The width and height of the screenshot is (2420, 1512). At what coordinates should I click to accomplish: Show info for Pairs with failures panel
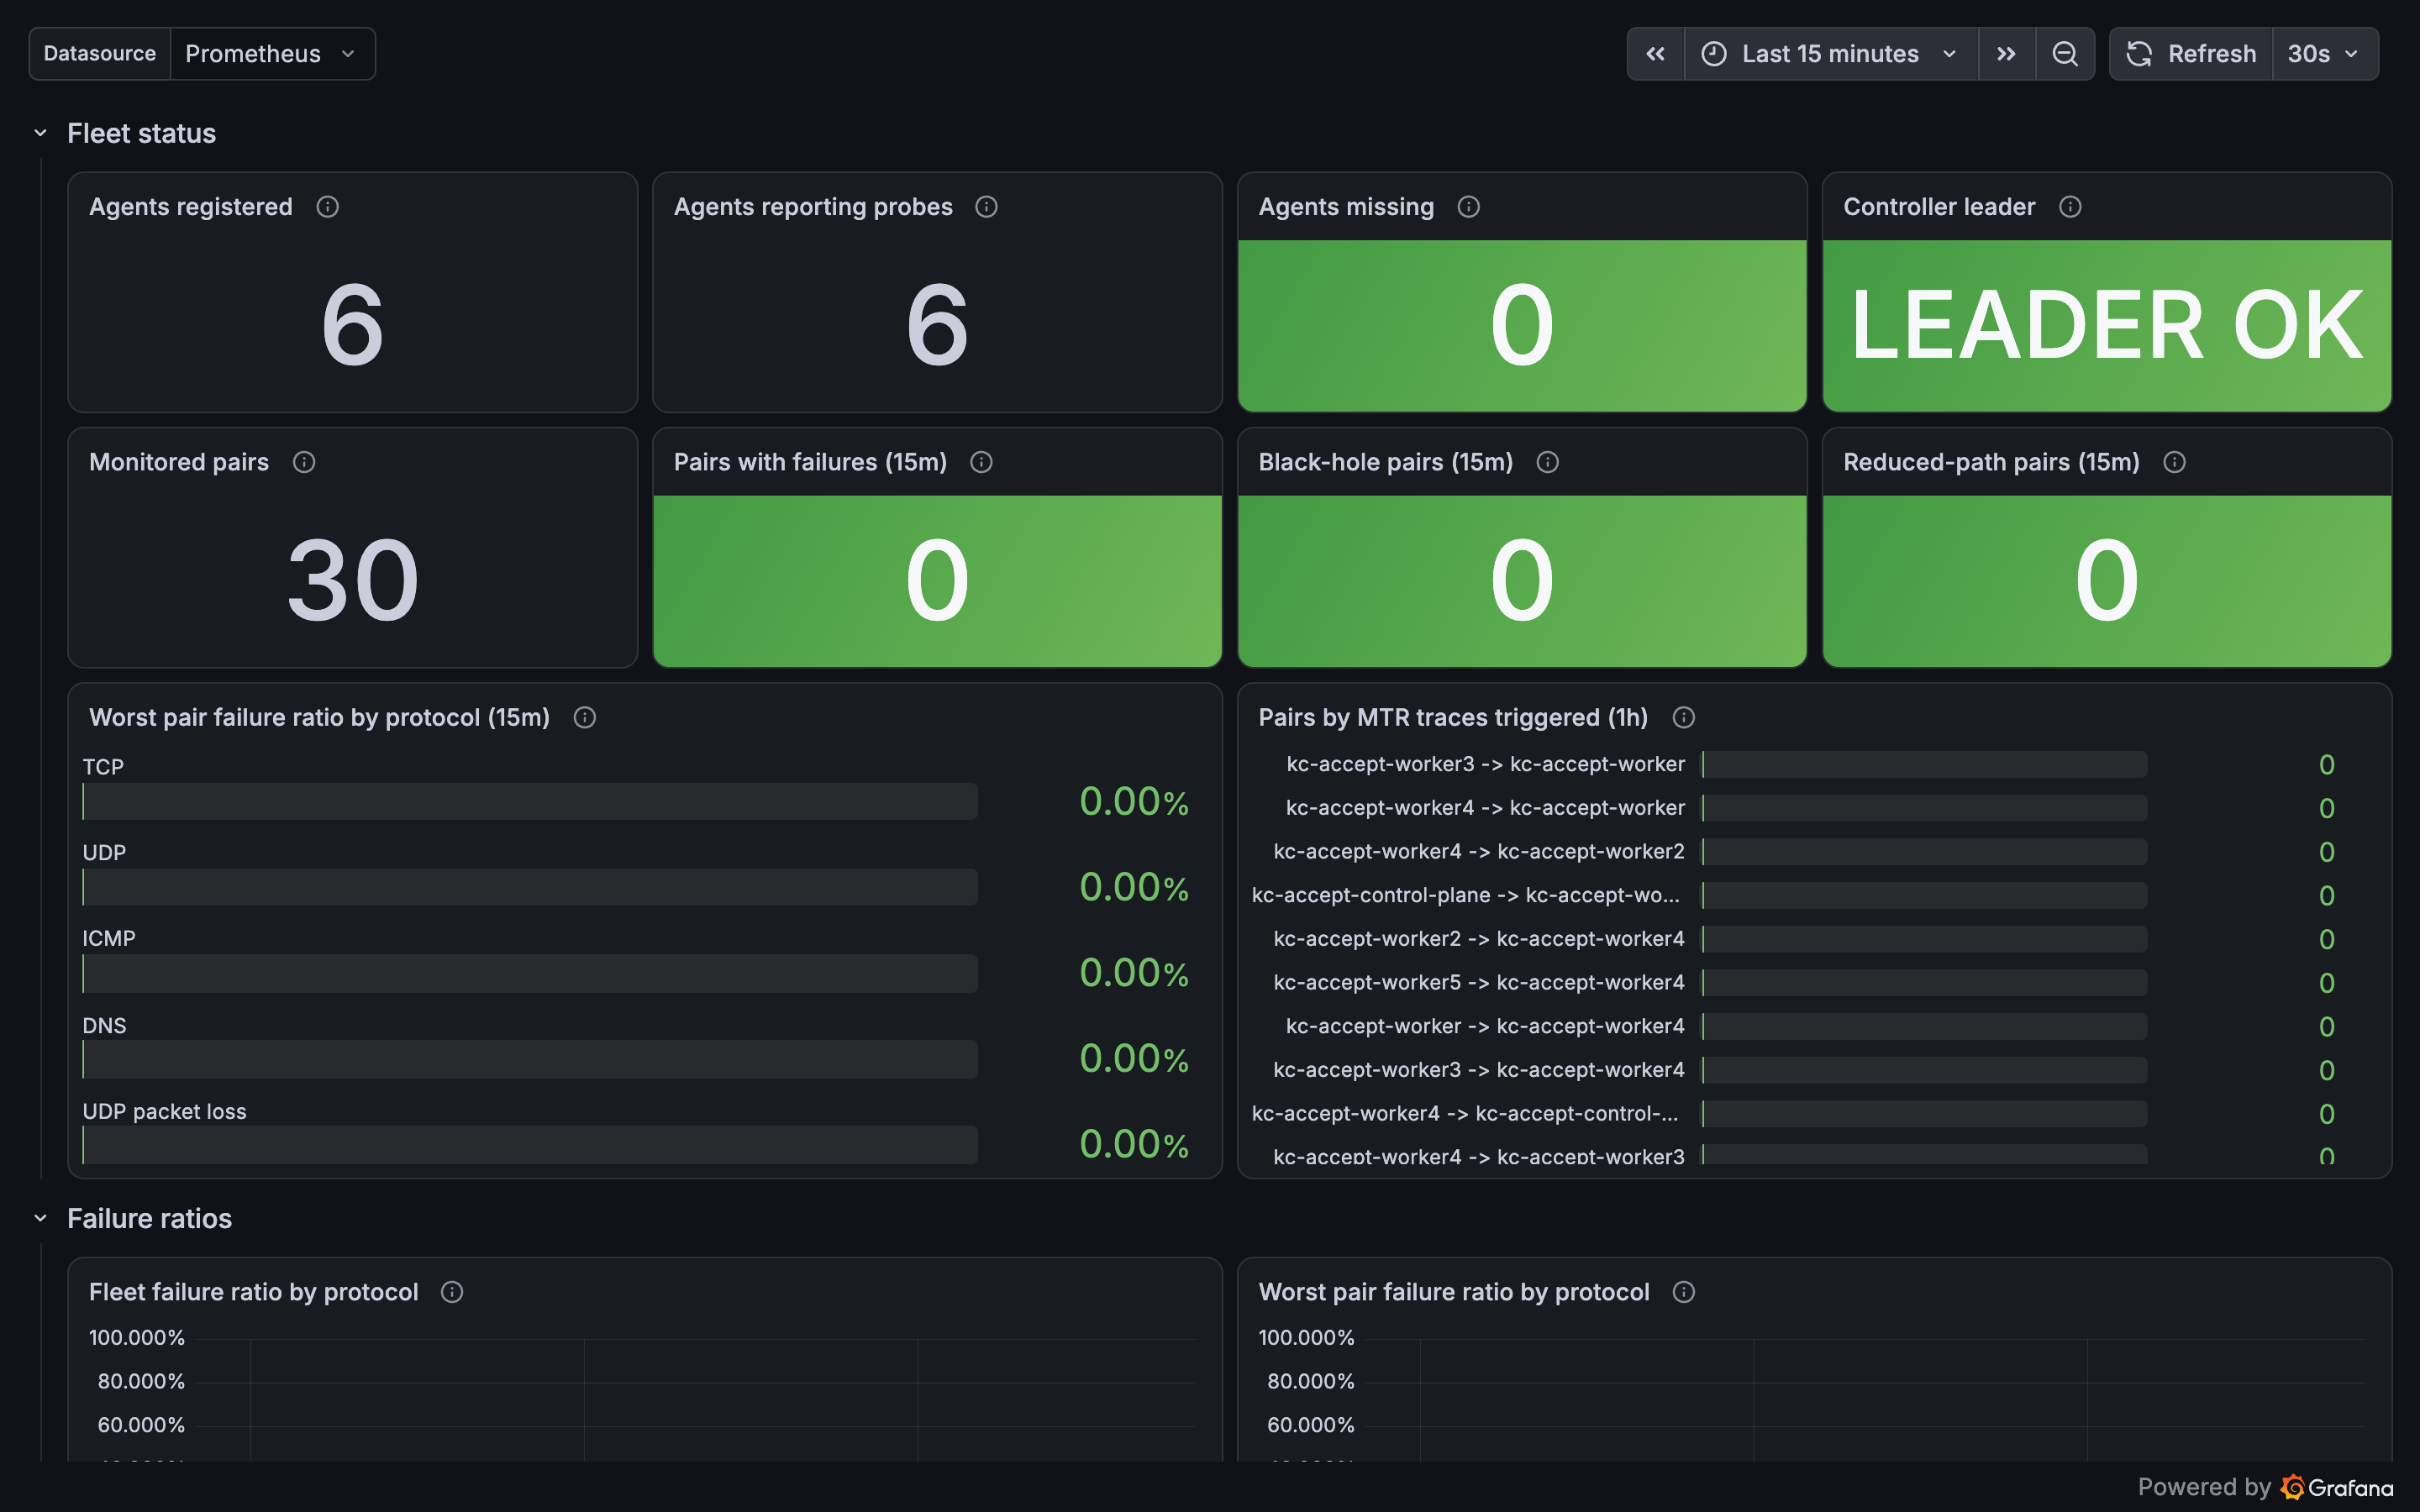point(981,462)
